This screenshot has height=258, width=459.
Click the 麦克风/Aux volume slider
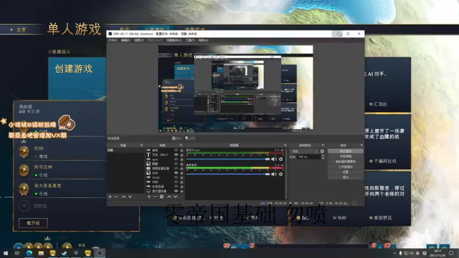tap(228, 159)
